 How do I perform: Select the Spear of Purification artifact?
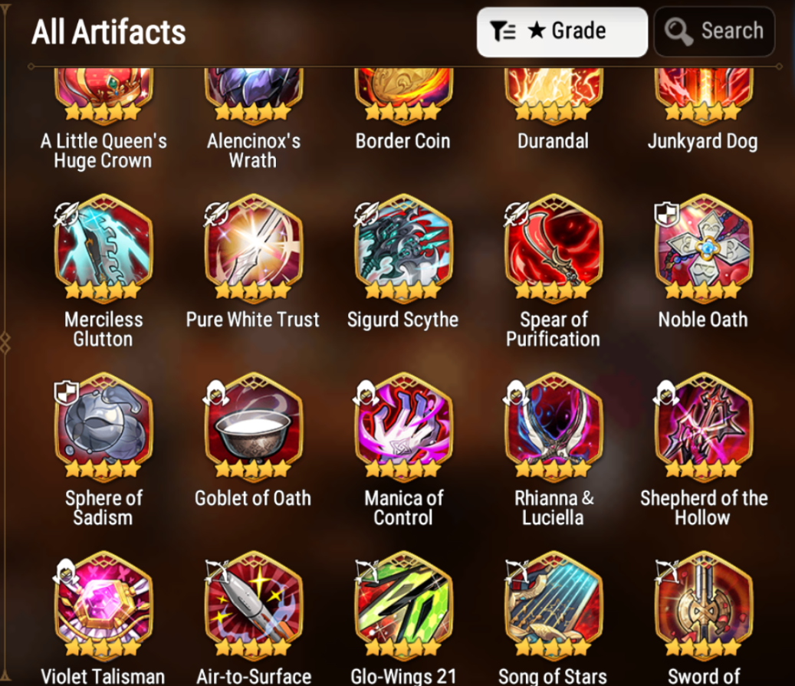[554, 247]
